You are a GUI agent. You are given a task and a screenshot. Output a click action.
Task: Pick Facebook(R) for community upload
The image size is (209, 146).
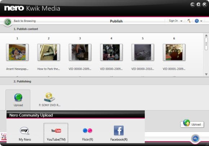click(x=119, y=133)
